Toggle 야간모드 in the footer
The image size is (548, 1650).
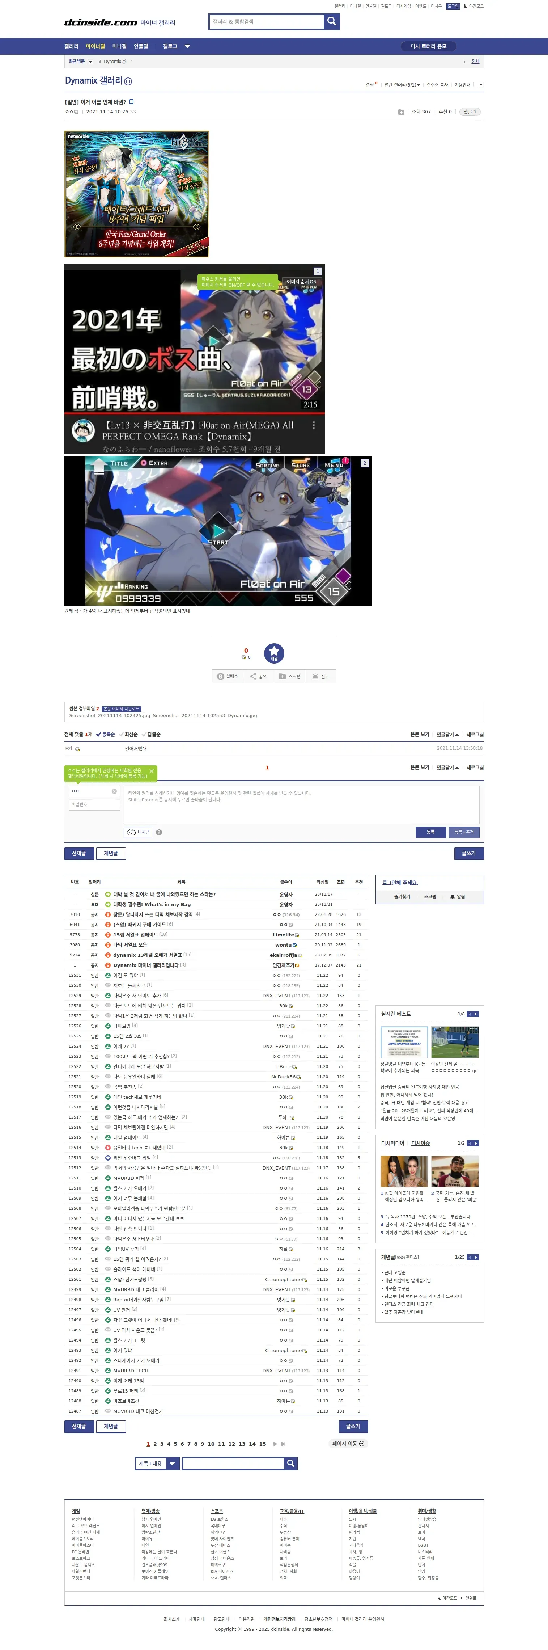447,1598
